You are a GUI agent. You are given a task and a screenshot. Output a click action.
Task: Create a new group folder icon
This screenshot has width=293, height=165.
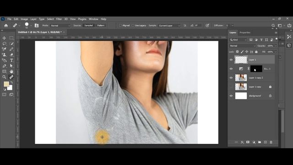pyautogui.click(x=260, y=142)
